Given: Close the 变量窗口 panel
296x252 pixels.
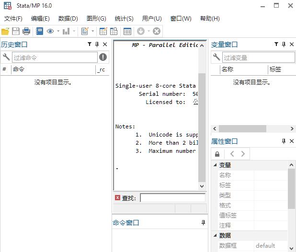Looking at the screenshot, I should (292, 44).
